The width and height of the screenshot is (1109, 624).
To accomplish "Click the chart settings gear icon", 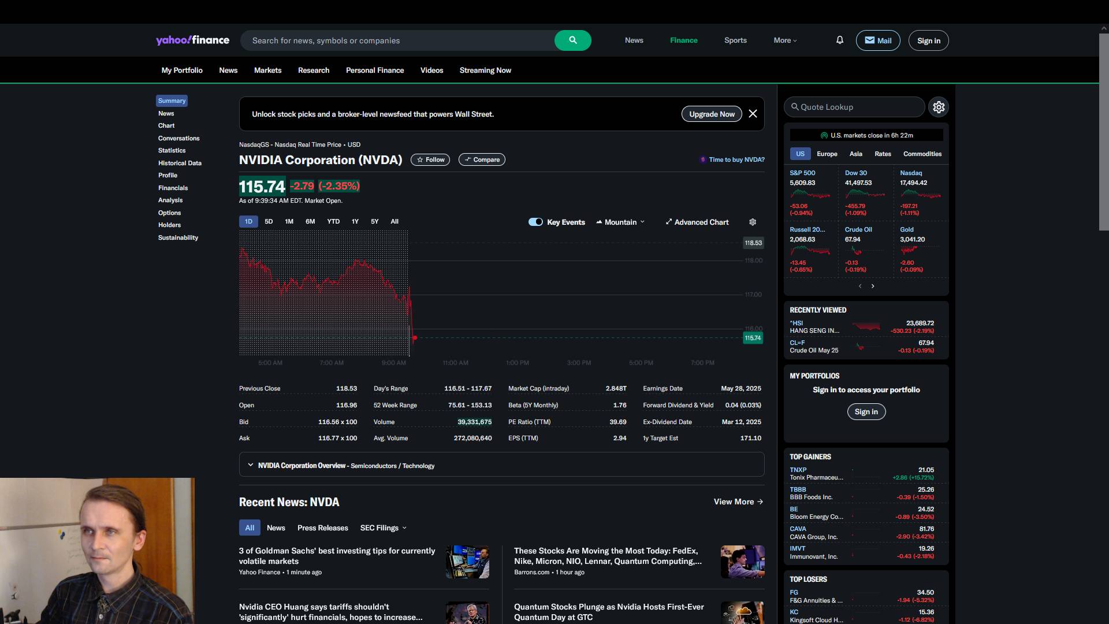I will 753,222.
